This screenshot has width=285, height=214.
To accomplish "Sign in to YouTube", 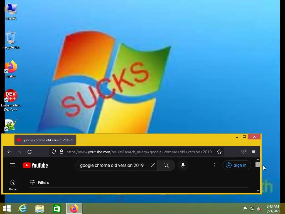I will 237,165.
